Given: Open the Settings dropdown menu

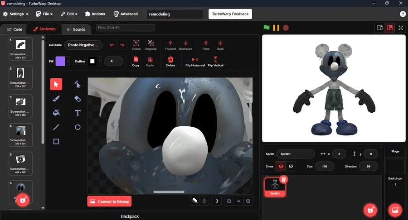Looking at the screenshot, I should [16, 14].
